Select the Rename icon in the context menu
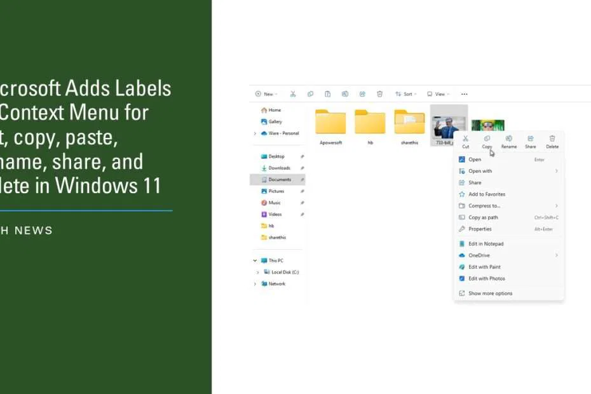The height and width of the screenshot is (394, 591). point(508,138)
